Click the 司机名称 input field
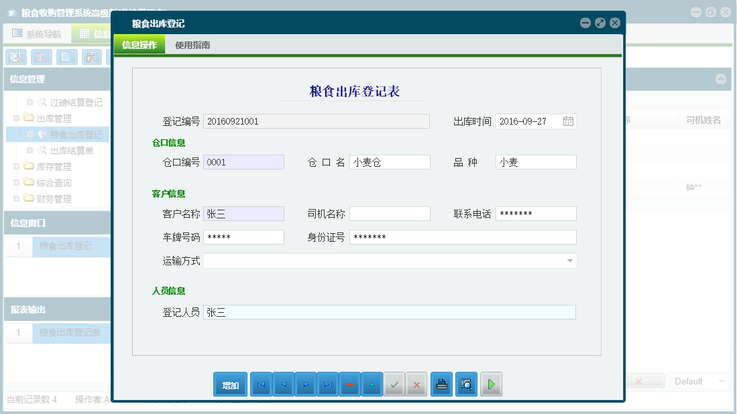The height and width of the screenshot is (414, 737). pos(390,214)
